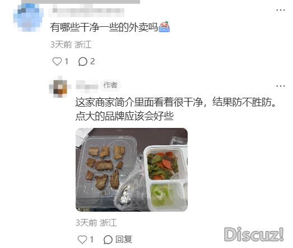This screenshot has height=248, width=293.
Task: Open the blurred top commenter avatar
Action: click(x=29, y=17)
